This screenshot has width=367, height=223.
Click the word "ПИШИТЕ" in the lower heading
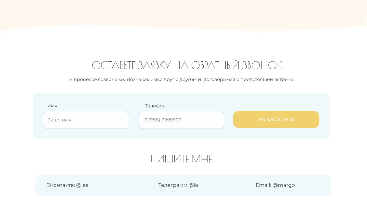(x=170, y=159)
